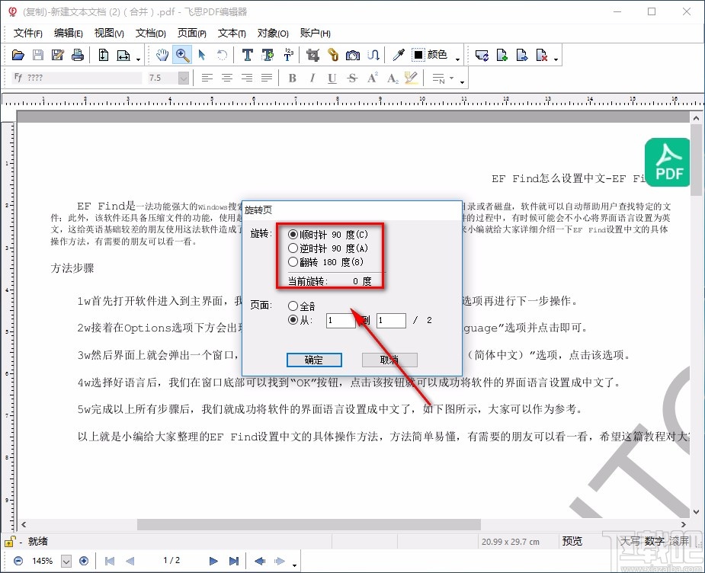Cancel the rotate dialog via 取消

(389, 359)
